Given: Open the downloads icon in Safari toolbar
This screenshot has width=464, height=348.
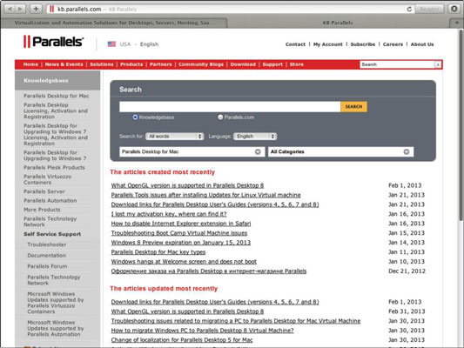Looking at the screenshot, I should 454,9.
